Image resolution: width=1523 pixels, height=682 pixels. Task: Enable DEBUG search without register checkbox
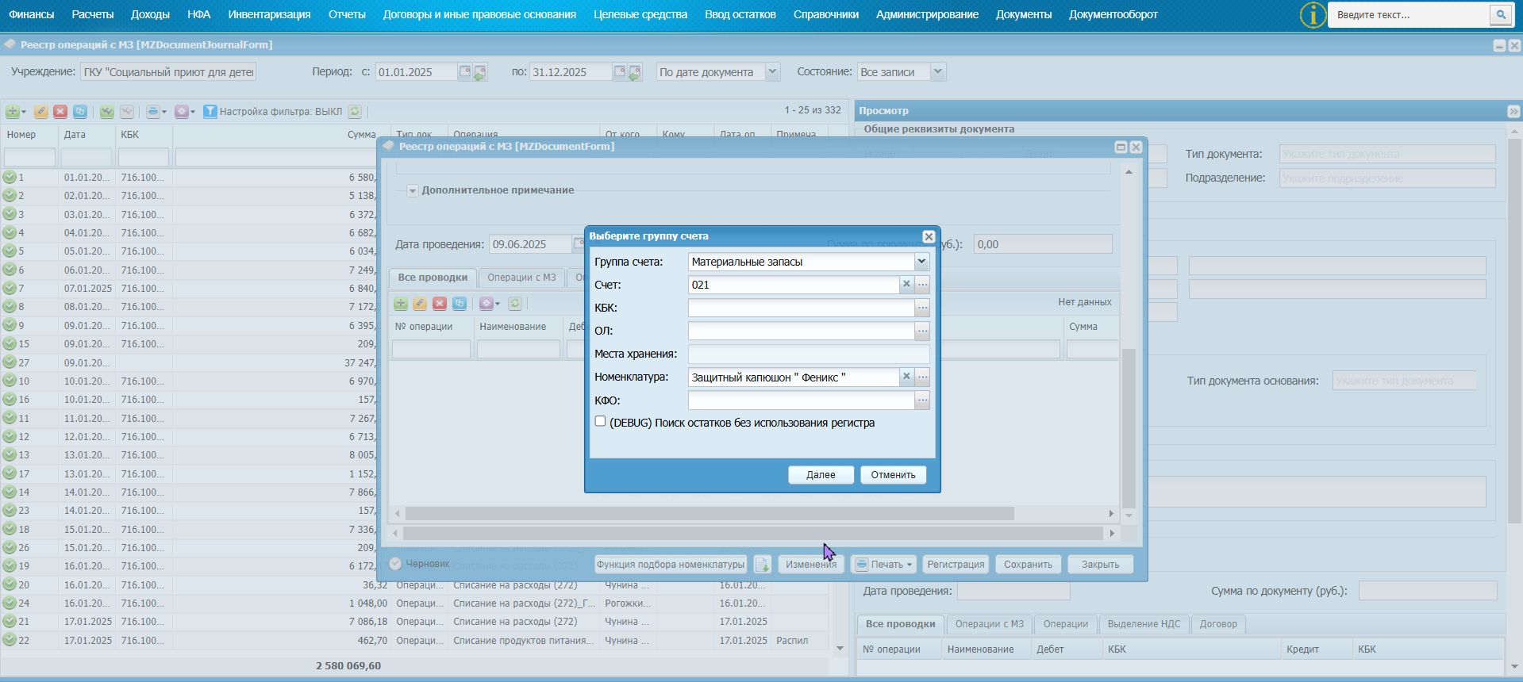pyautogui.click(x=600, y=422)
